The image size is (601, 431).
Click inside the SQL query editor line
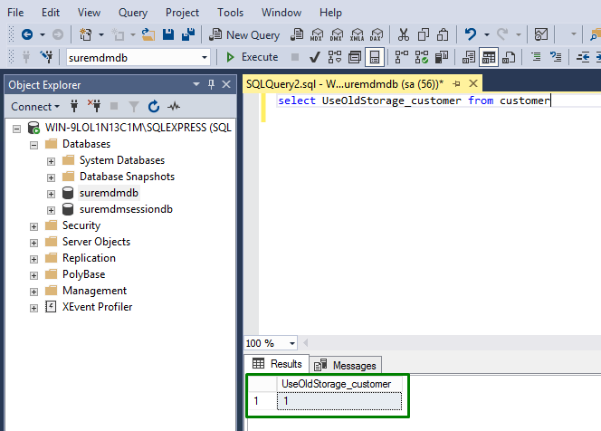pos(414,101)
